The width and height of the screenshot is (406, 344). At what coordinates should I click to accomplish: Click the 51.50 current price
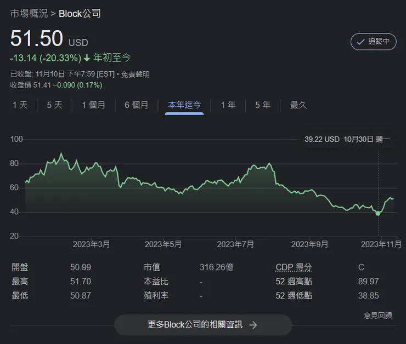37,38
